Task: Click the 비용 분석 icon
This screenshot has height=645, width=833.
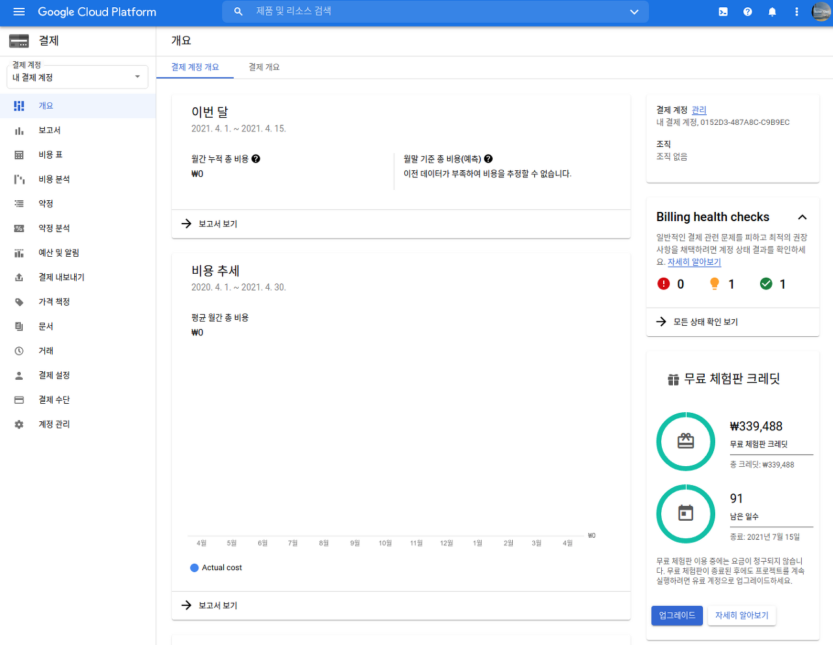Action: tap(19, 179)
